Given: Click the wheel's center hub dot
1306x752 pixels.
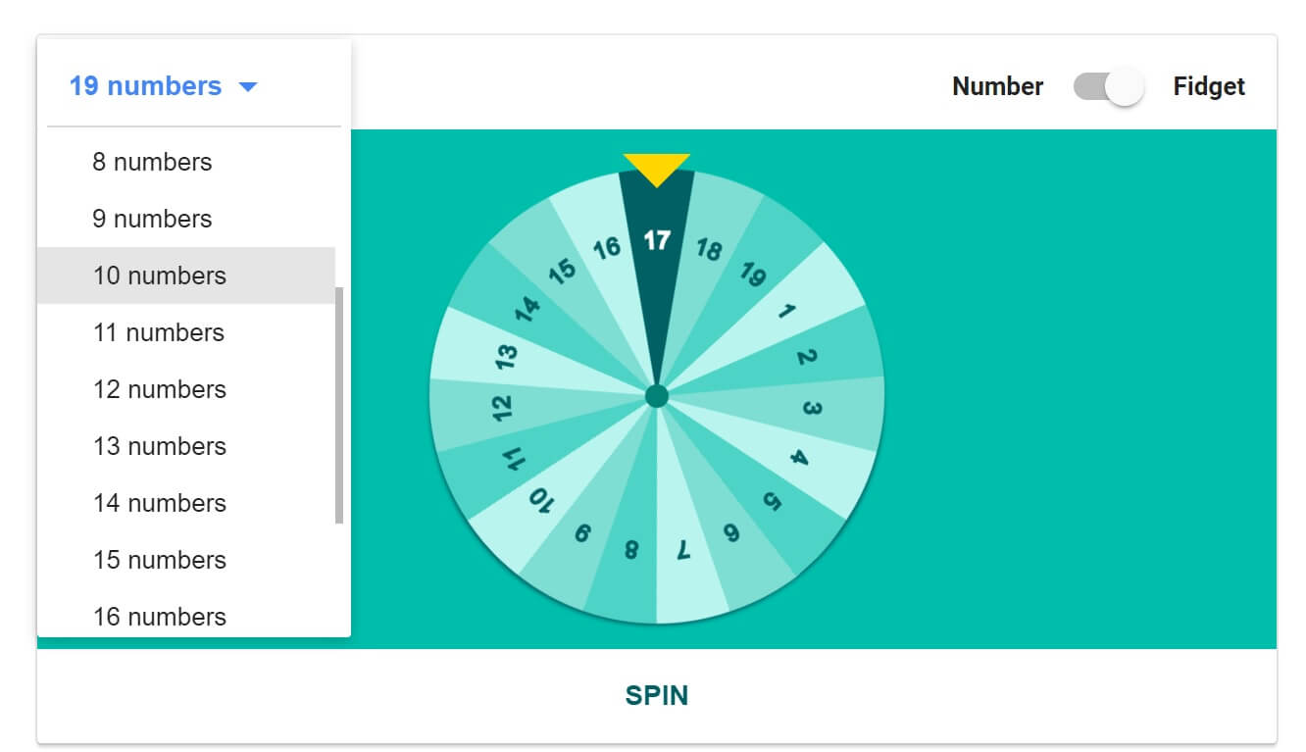Looking at the screenshot, I should click(657, 396).
